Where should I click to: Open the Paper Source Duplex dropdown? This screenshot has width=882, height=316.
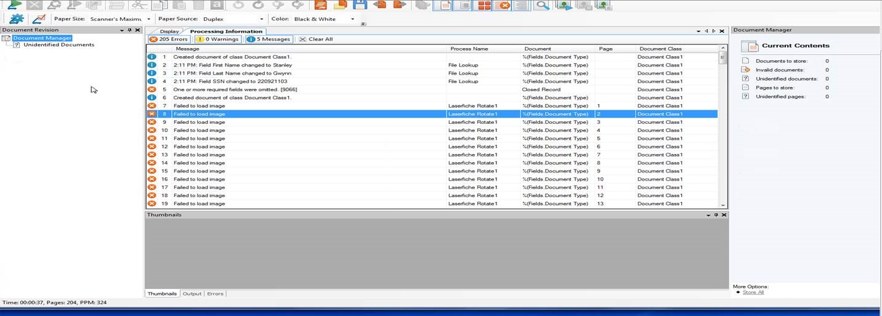tap(262, 19)
